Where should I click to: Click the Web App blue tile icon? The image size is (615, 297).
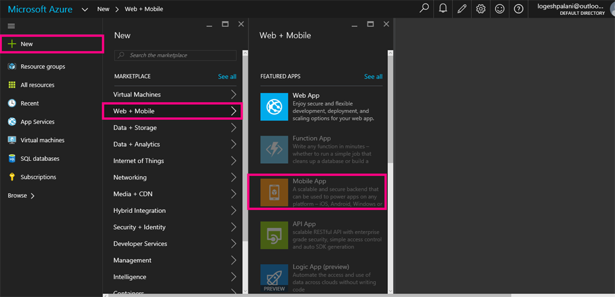point(274,107)
